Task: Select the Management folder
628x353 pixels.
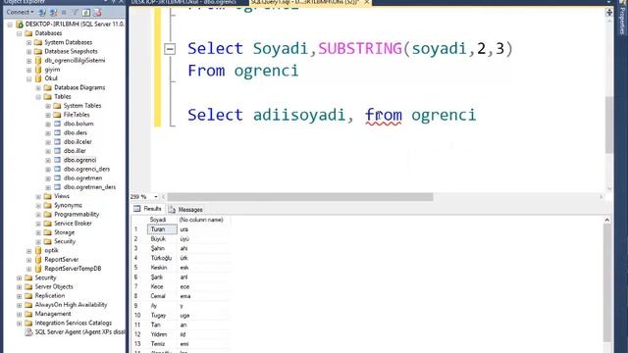Action: tap(53, 314)
